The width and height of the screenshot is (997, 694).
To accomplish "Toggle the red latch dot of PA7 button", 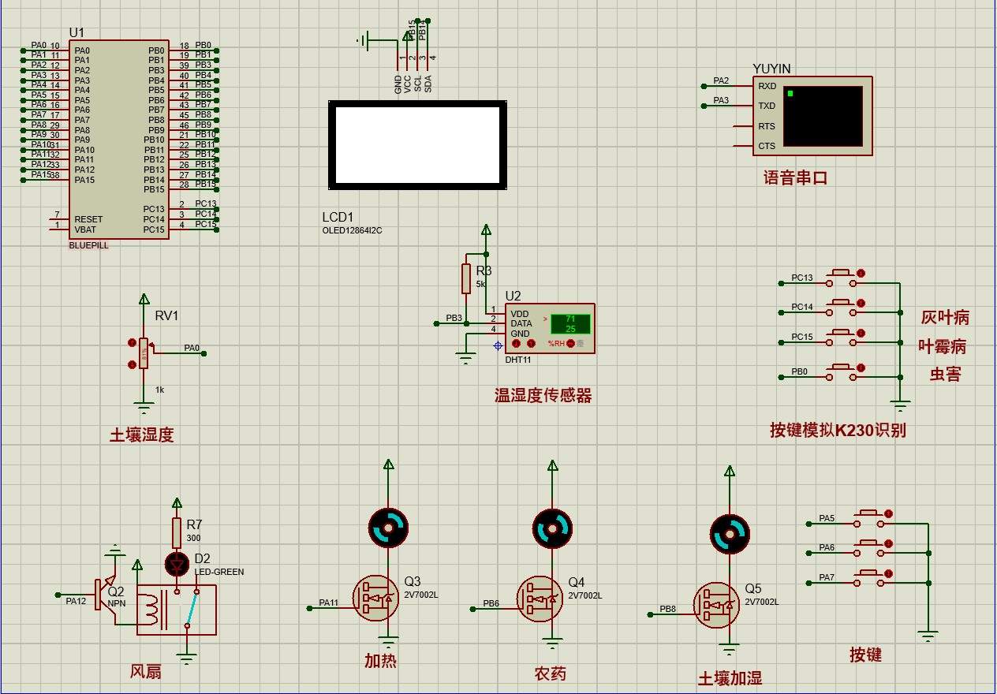I will point(890,573).
